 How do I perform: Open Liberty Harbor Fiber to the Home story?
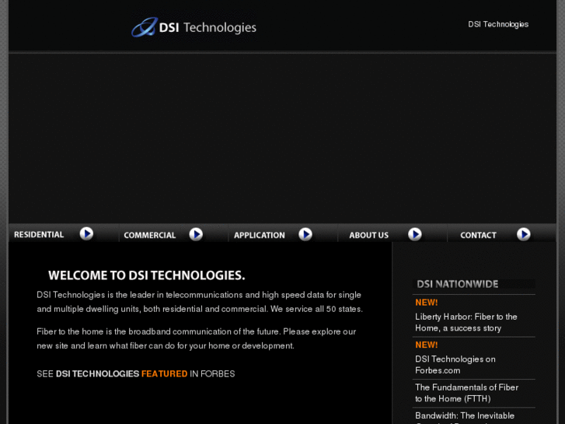click(466, 322)
